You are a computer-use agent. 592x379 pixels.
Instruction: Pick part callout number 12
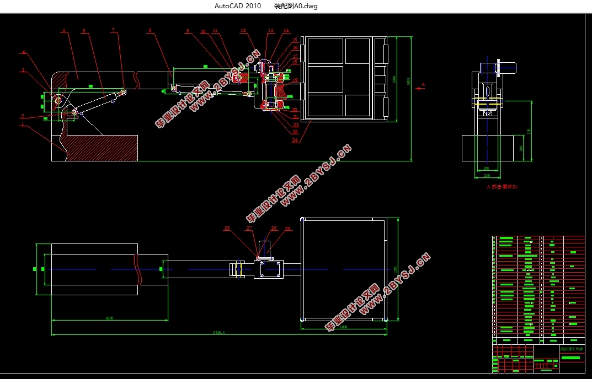[243, 30]
